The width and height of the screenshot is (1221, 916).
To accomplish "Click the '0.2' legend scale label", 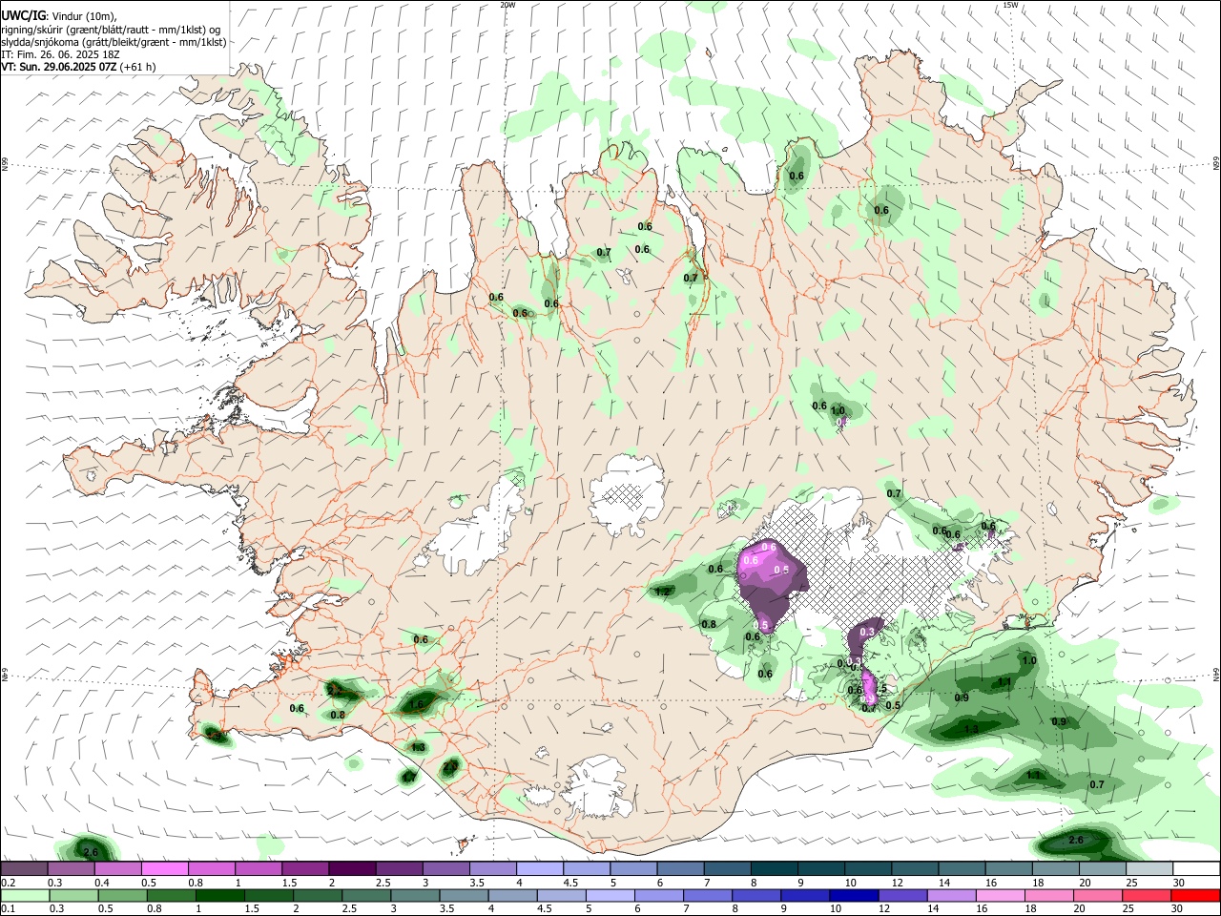I will point(8,883).
